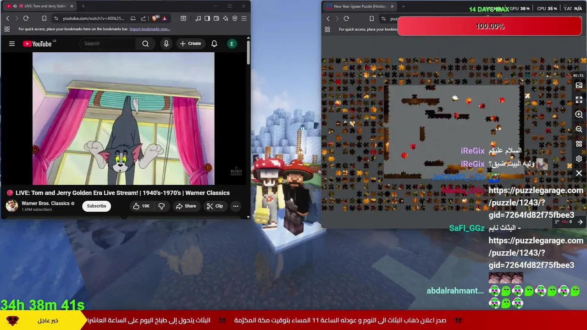Bookmark the YouTube page

(44, 18)
